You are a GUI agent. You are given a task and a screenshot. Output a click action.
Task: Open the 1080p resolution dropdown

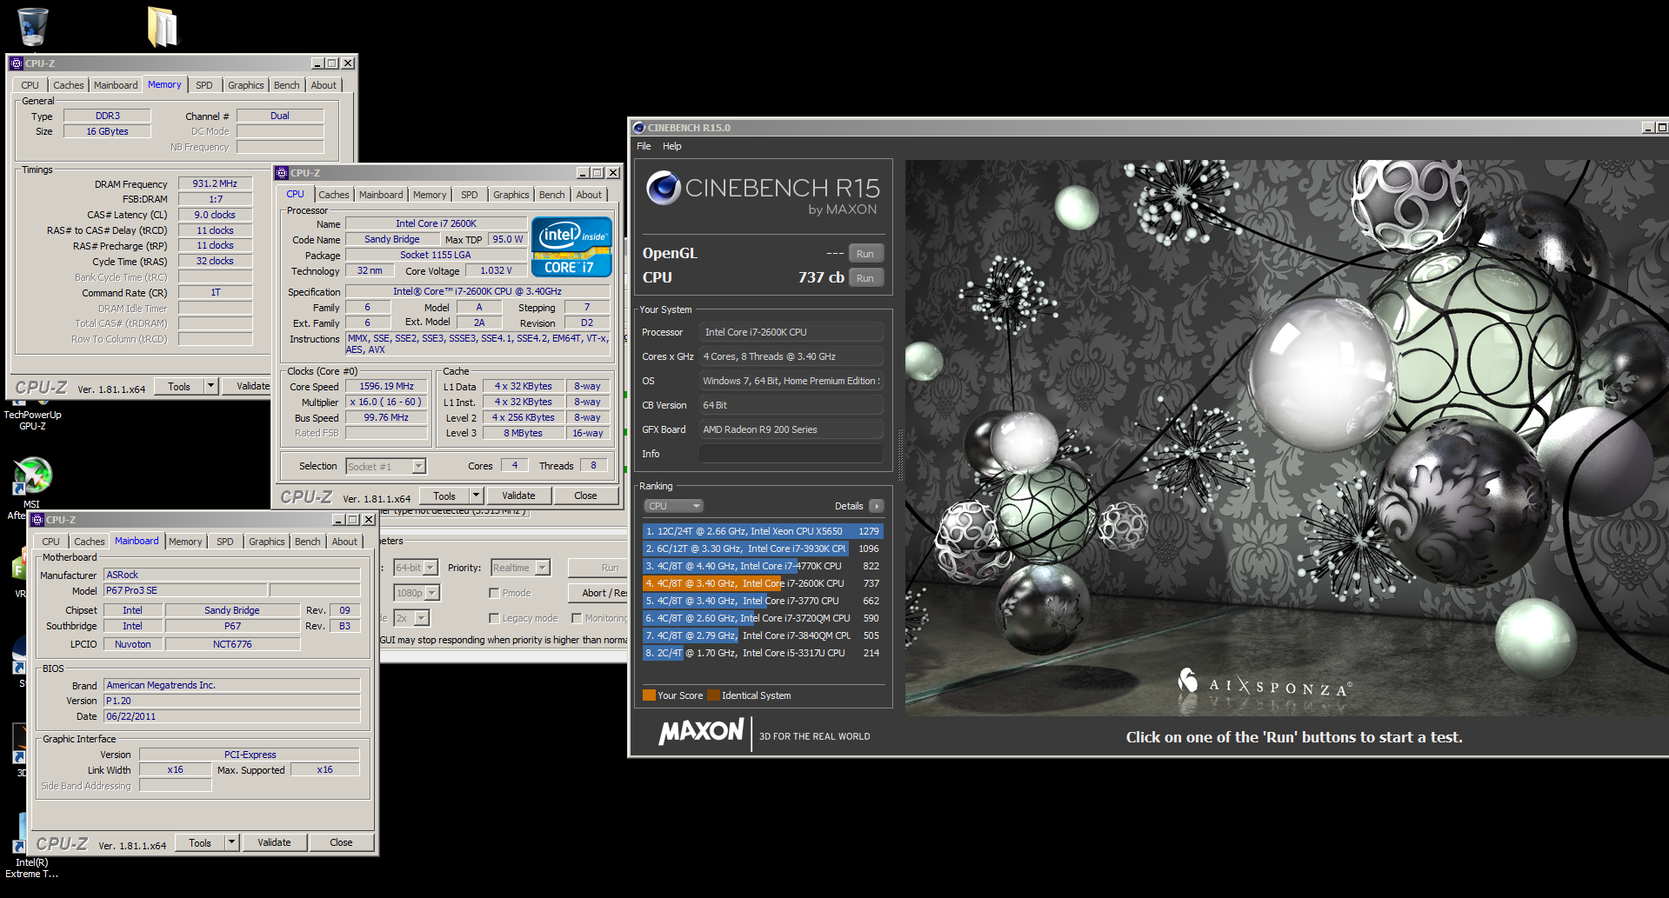coord(417,593)
